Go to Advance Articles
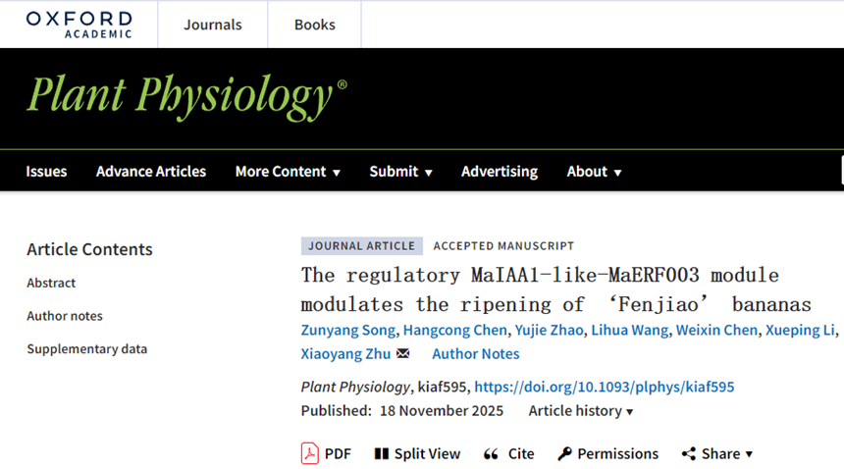Image resolution: width=844 pixels, height=469 pixels. [x=151, y=172]
